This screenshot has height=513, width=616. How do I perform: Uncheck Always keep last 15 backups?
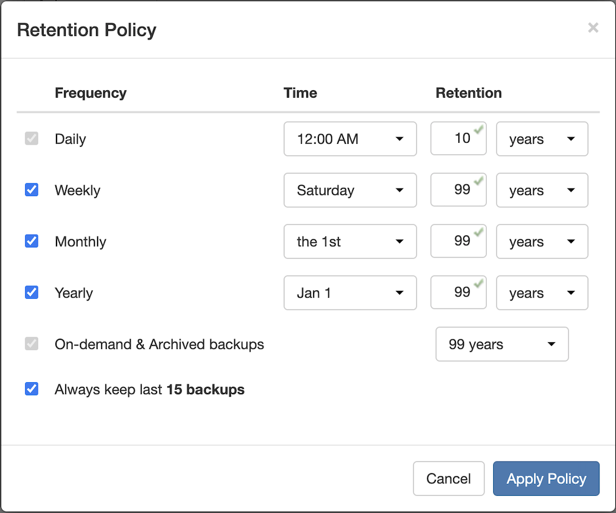[31, 389]
